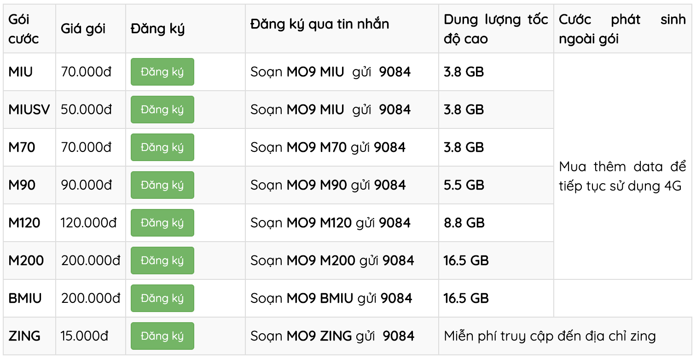Viewport: 696px width, 359px height.
Task: Click Đăng ký button in M120 row
Action: 162,223
